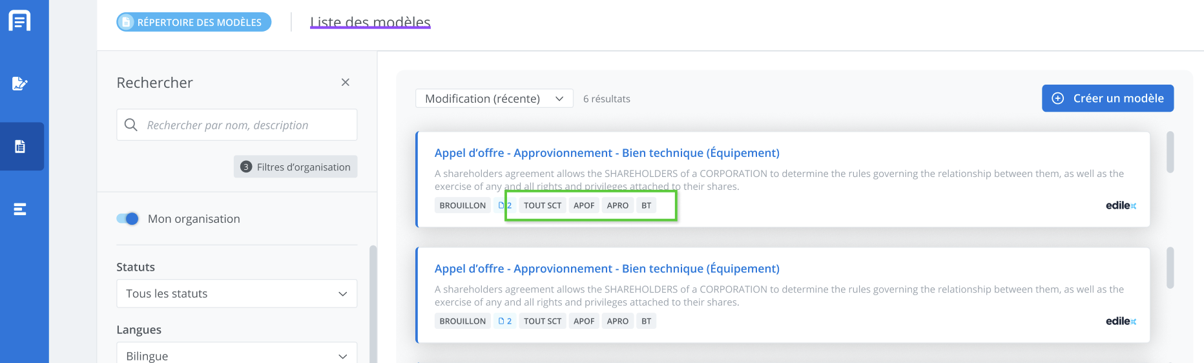This screenshot has width=1204, height=363.
Task: Open the text lines sidebar icon
Action: [x=20, y=209]
